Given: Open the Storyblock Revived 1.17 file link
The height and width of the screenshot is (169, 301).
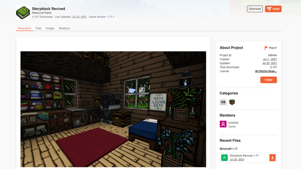Looking at the screenshot, I should [244, 156].
